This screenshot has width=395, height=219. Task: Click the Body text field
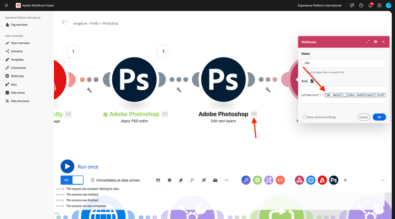pyautogui.click(x=343, y=95)
